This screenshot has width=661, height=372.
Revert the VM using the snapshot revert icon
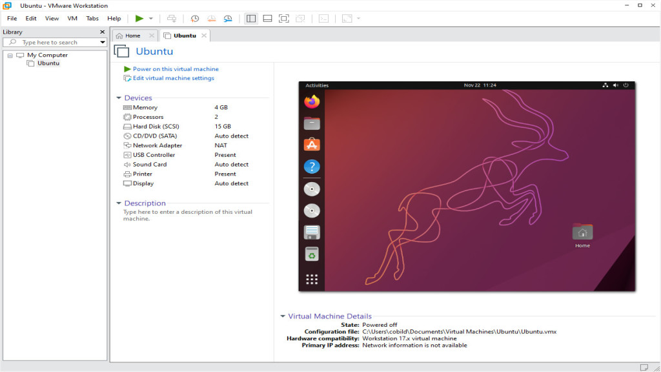(x=211, y=18)
